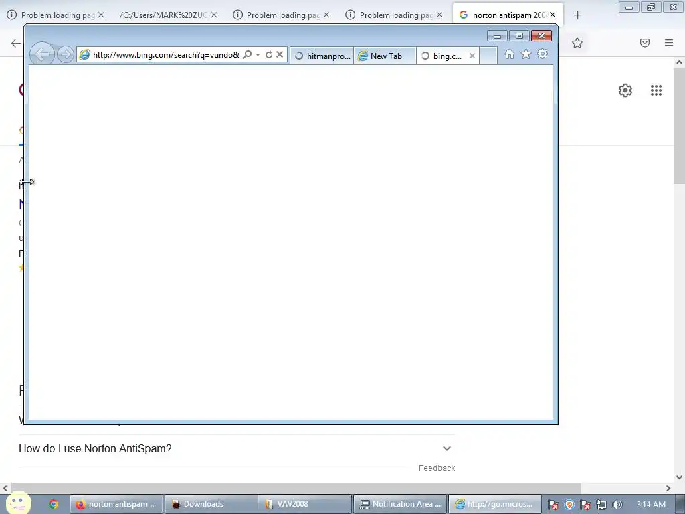
Task: Refresh the page in Internet Explorer
Action: point(269,54)
